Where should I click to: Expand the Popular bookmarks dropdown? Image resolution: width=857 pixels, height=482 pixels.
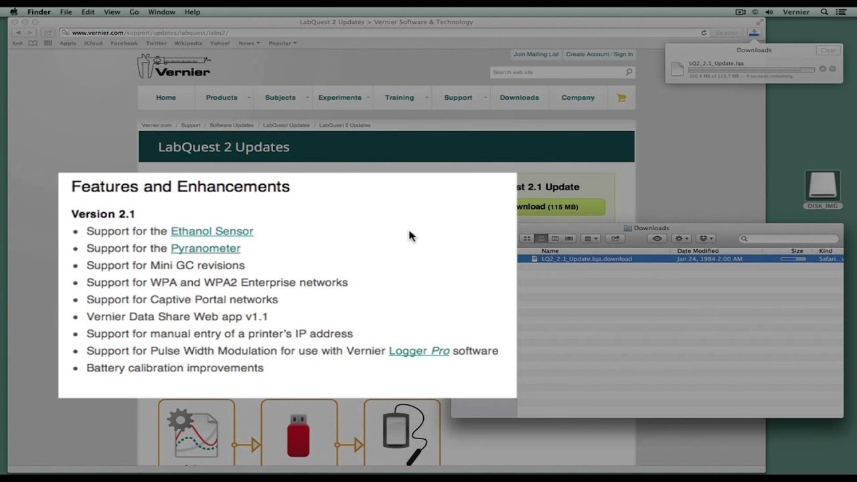point(282,43)
